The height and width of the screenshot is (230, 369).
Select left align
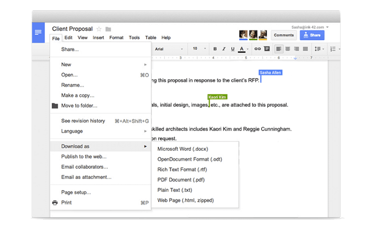pos(279,49)
